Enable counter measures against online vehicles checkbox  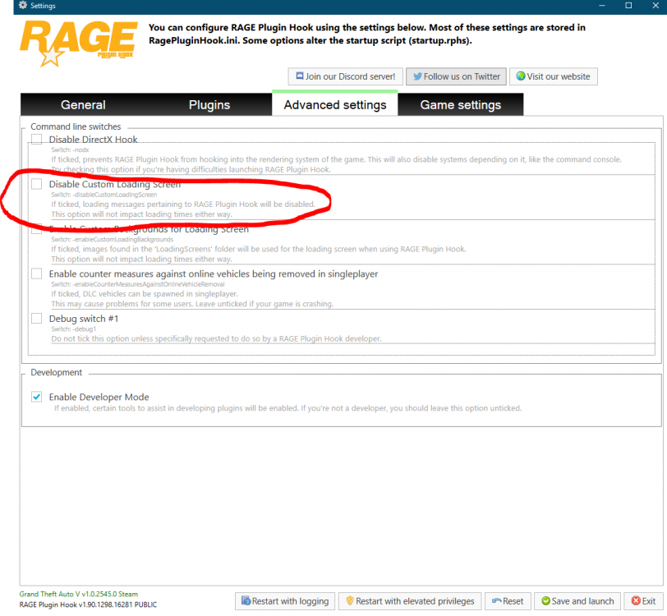(37, 274)
